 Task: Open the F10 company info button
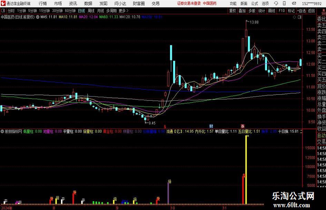point(282,11)
